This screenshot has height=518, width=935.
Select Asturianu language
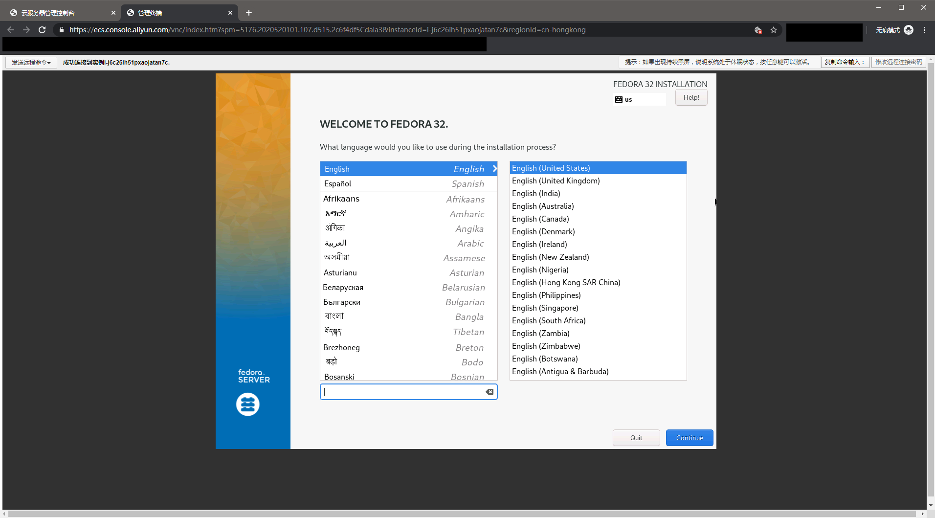(409, 272)
